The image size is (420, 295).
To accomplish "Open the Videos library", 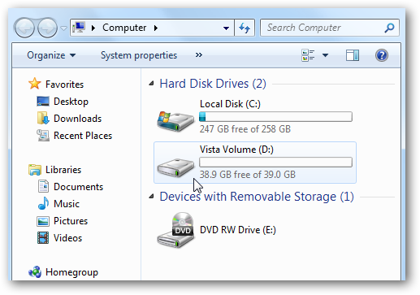I will point(67,238).
